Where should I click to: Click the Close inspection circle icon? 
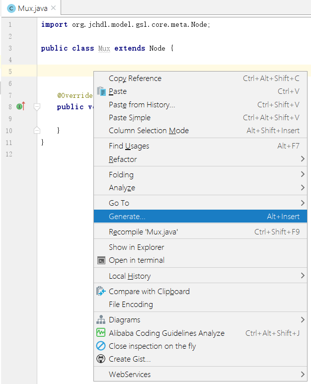click(101, 346)
